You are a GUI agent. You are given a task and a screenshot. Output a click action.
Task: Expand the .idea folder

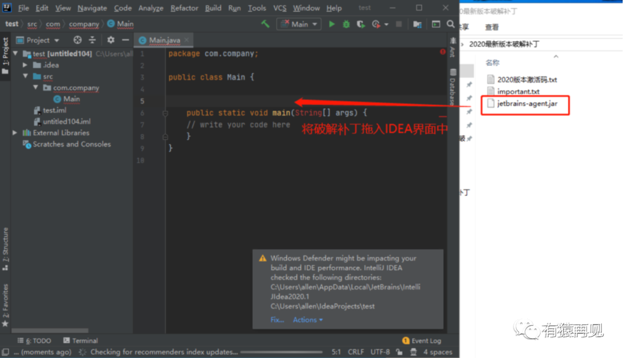[x=25, y=65]
